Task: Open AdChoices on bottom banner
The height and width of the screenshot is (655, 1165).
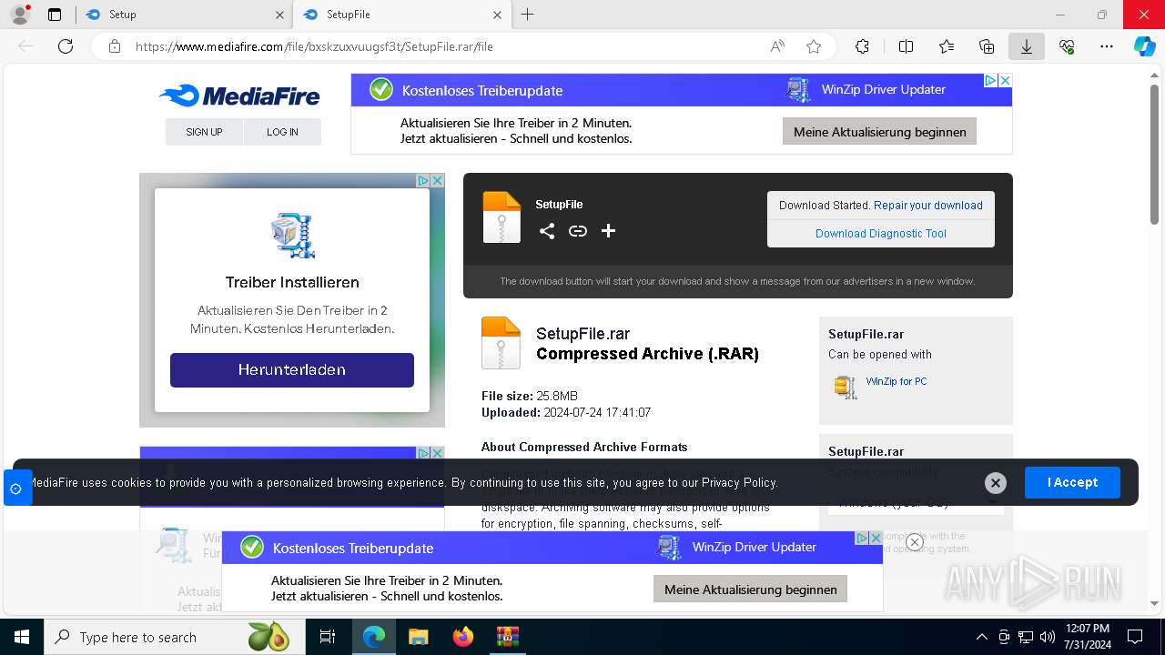Action: 862,539
